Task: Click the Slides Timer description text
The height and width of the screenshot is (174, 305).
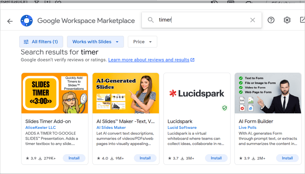Action: pyautogui.click(x=52, y=138)
